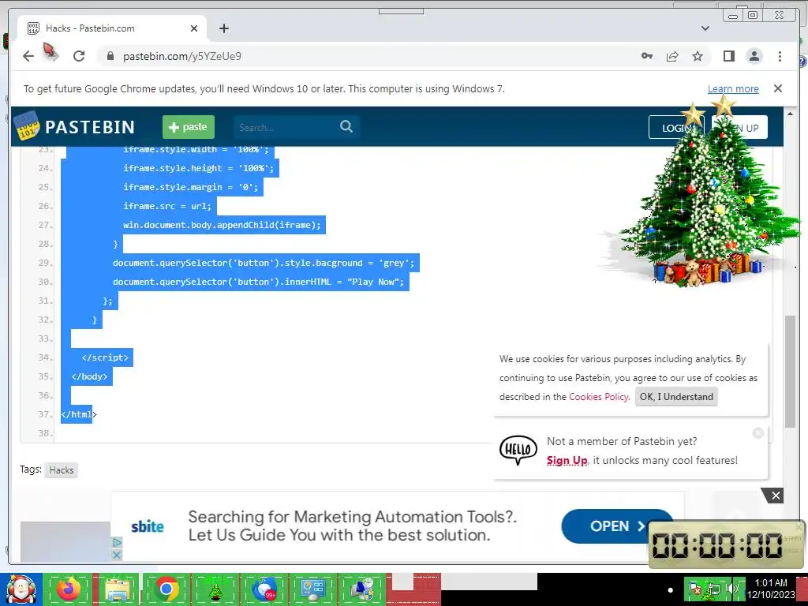Screen dimensions: 808x606
Task: Click line containing style.bacground = 'grey'
Action: click(264, 263)
